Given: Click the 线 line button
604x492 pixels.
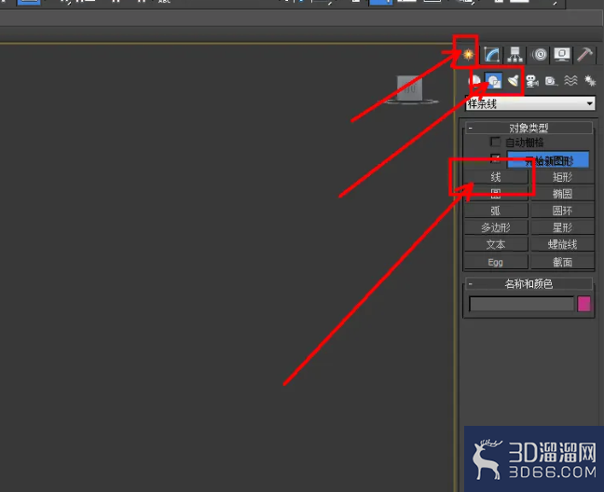Looking at the screenshot, I should [496, 177].
